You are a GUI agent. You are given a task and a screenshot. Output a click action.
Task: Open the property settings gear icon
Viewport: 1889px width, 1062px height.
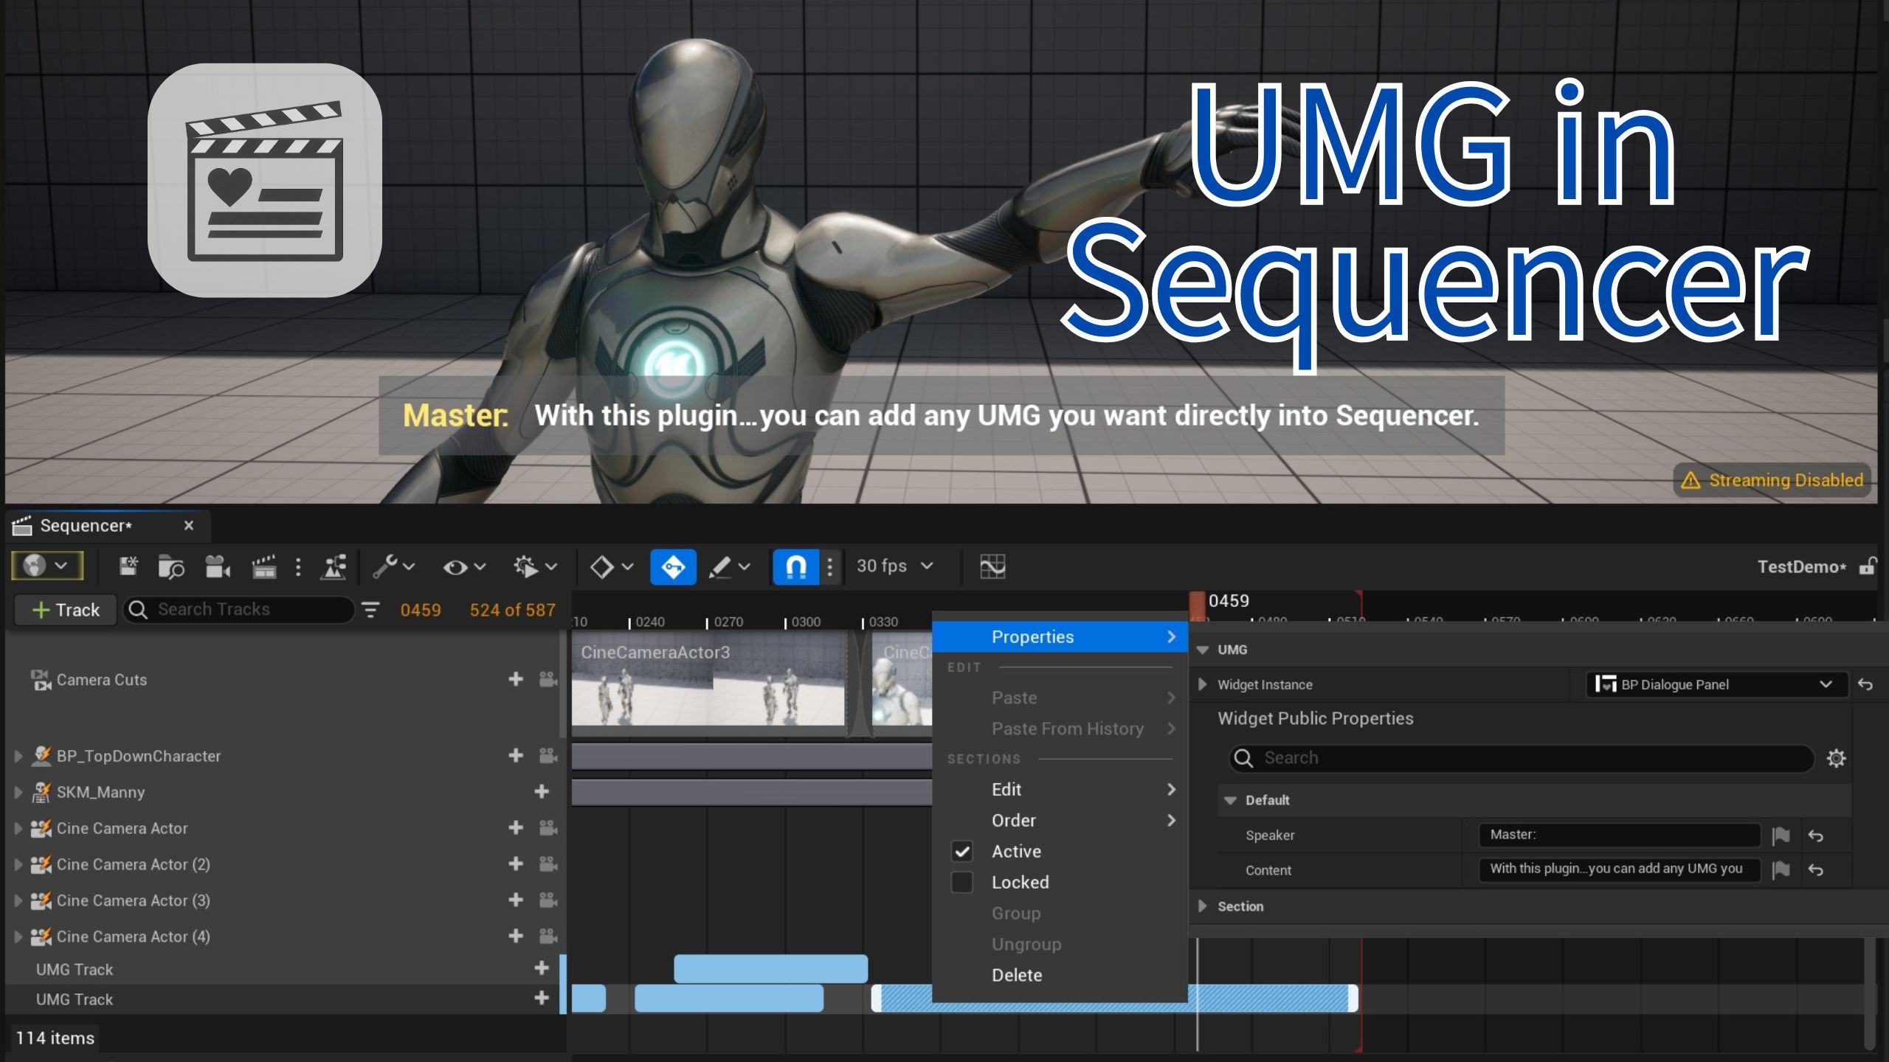coord(1837,758)
